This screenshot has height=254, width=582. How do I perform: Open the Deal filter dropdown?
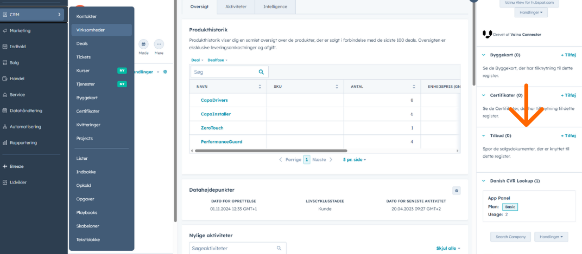(198, 60)
